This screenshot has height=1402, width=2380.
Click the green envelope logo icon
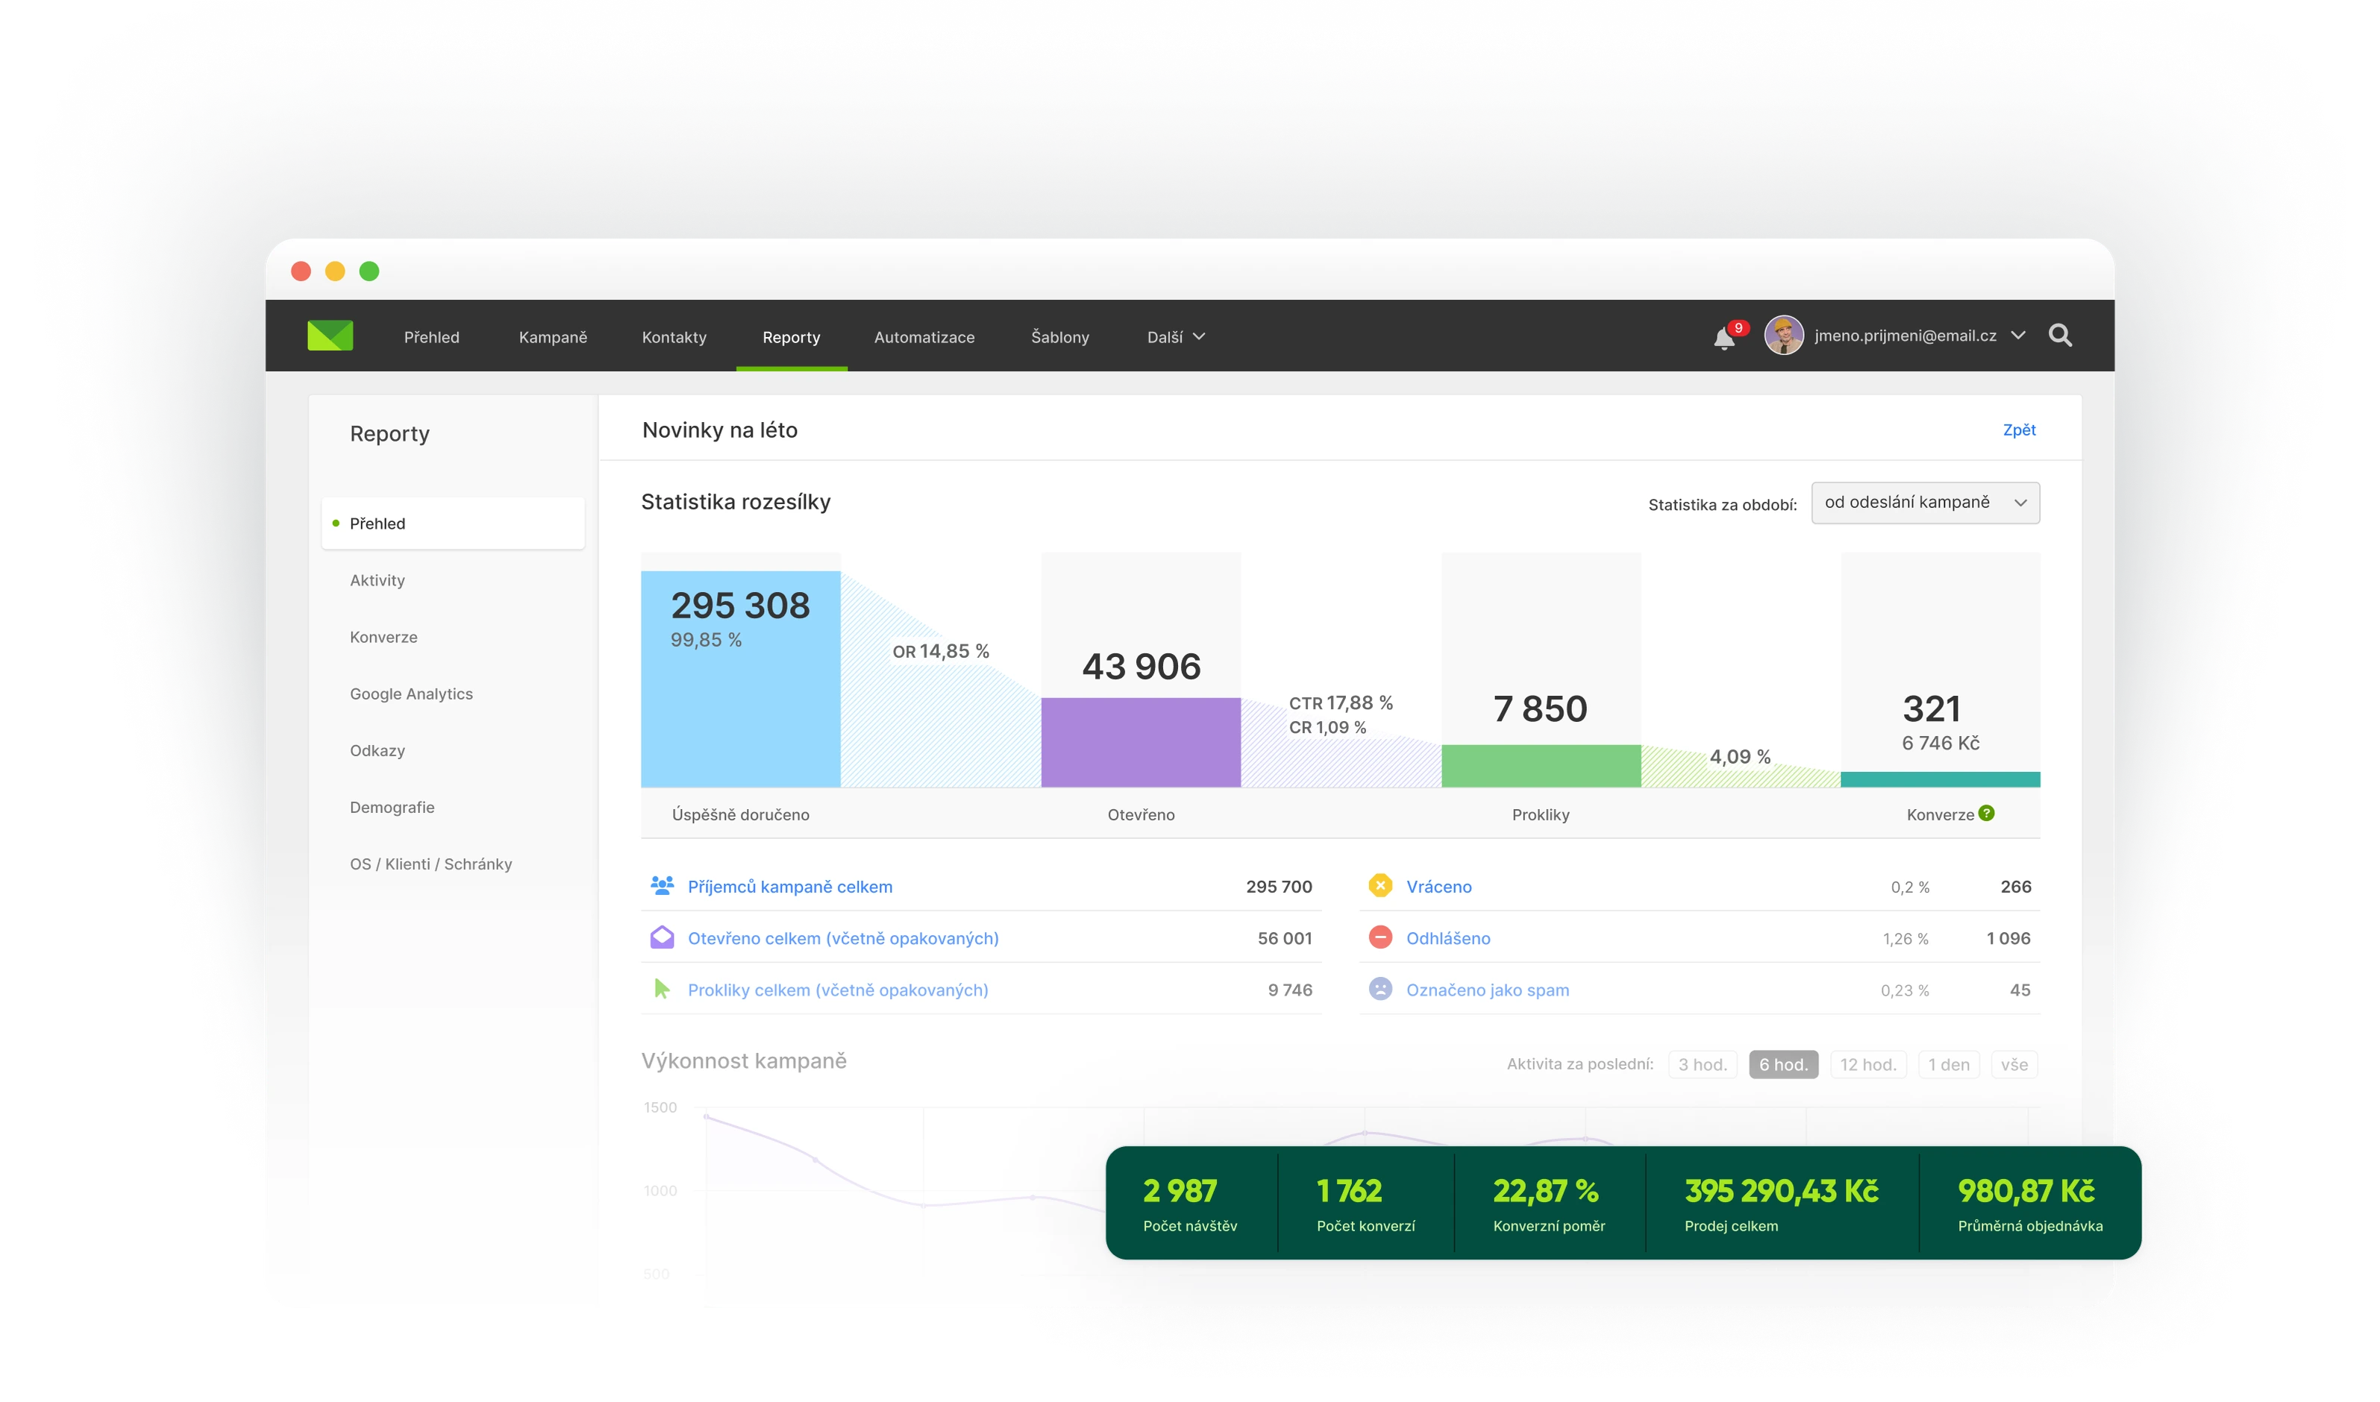pos(330,336)
